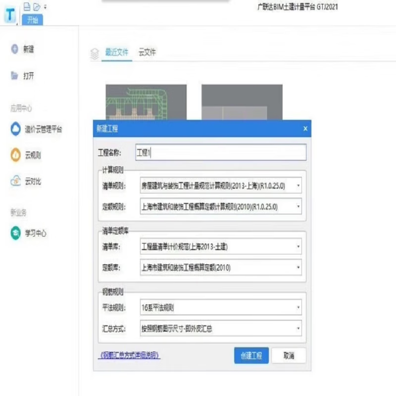Select the 开始 tab
396x396 pixels.
pos(32,20)
